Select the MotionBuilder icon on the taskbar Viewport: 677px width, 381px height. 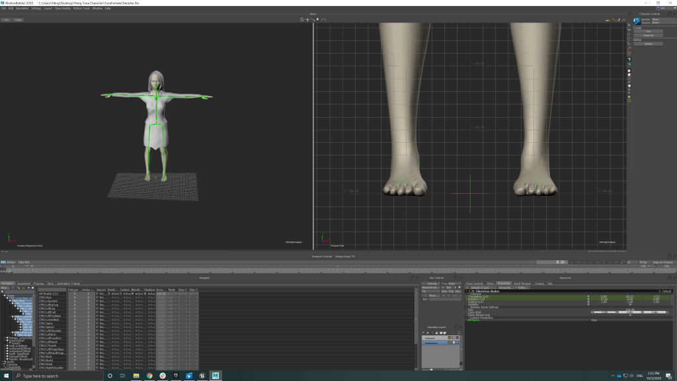click(215, 376)
